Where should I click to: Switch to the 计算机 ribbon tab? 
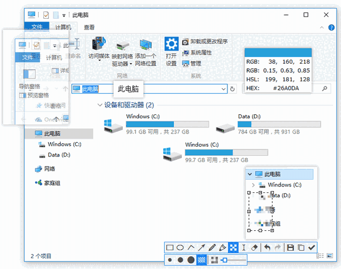click(x=63, y=27)
